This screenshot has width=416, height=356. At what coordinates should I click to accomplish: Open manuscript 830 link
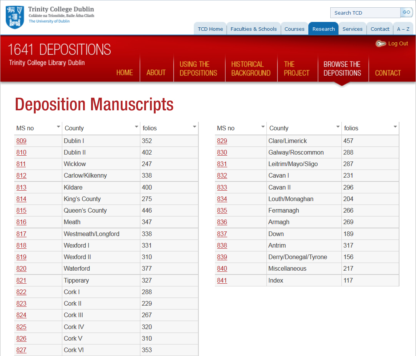(x=222, y=153)
